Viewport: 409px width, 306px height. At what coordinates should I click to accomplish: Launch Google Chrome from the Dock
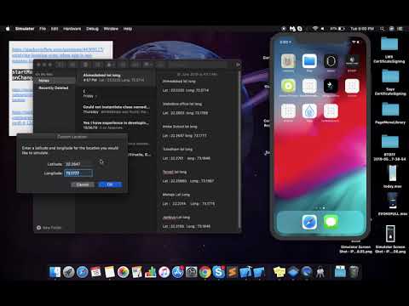tap(205, 272)
